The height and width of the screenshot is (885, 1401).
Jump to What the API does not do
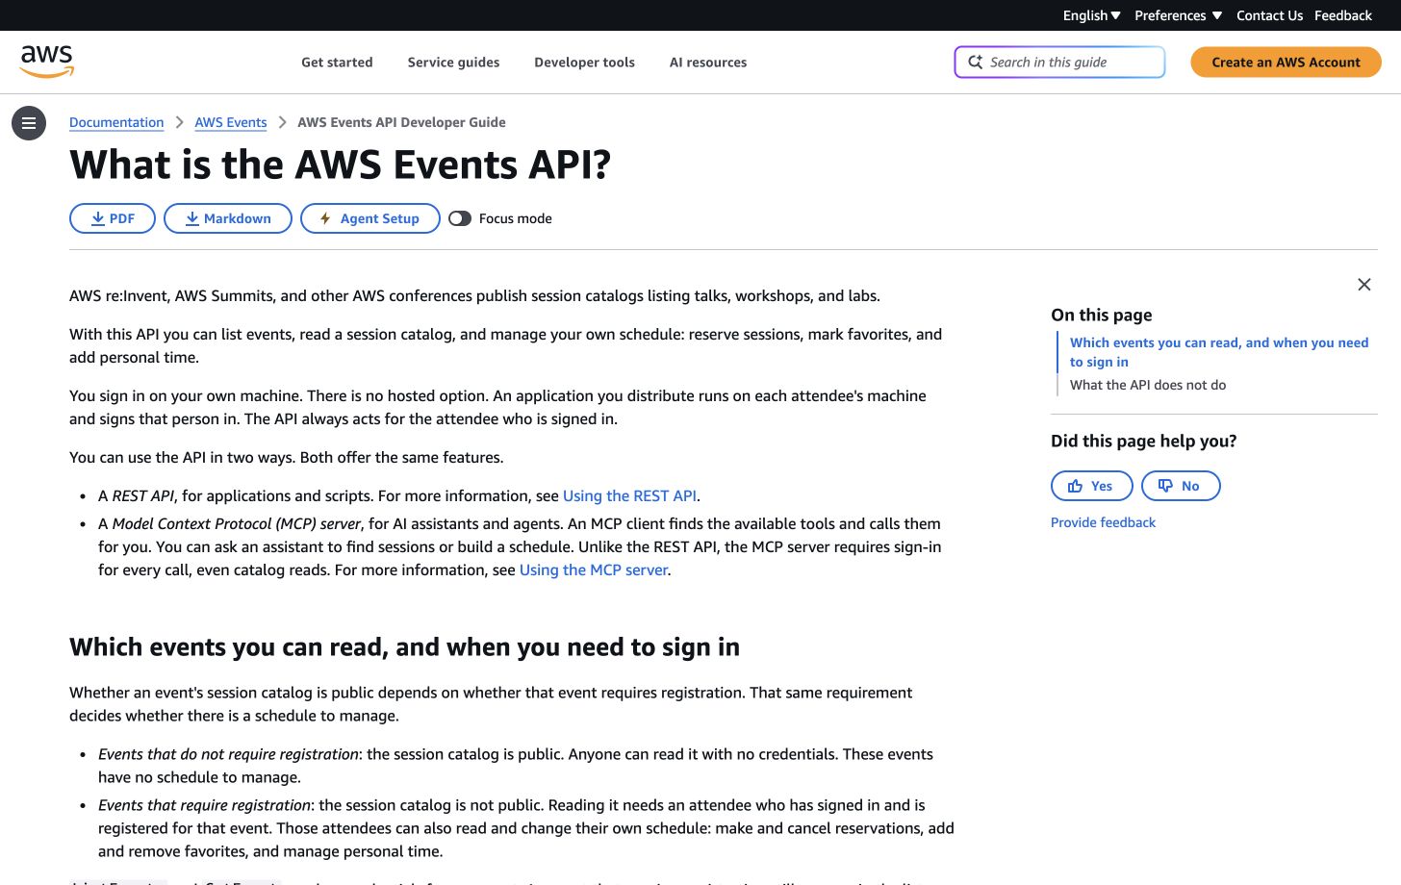(x=1148, y=385)
